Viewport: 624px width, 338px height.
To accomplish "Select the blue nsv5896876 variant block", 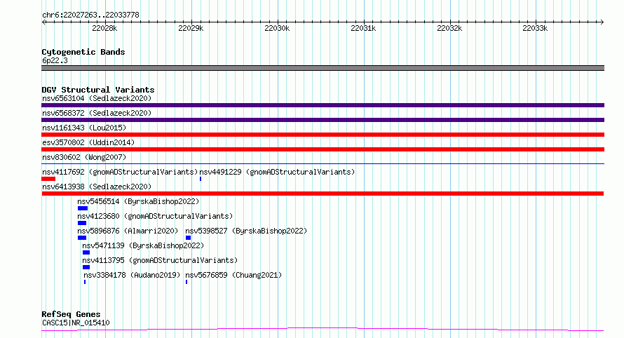I will 82,238.
